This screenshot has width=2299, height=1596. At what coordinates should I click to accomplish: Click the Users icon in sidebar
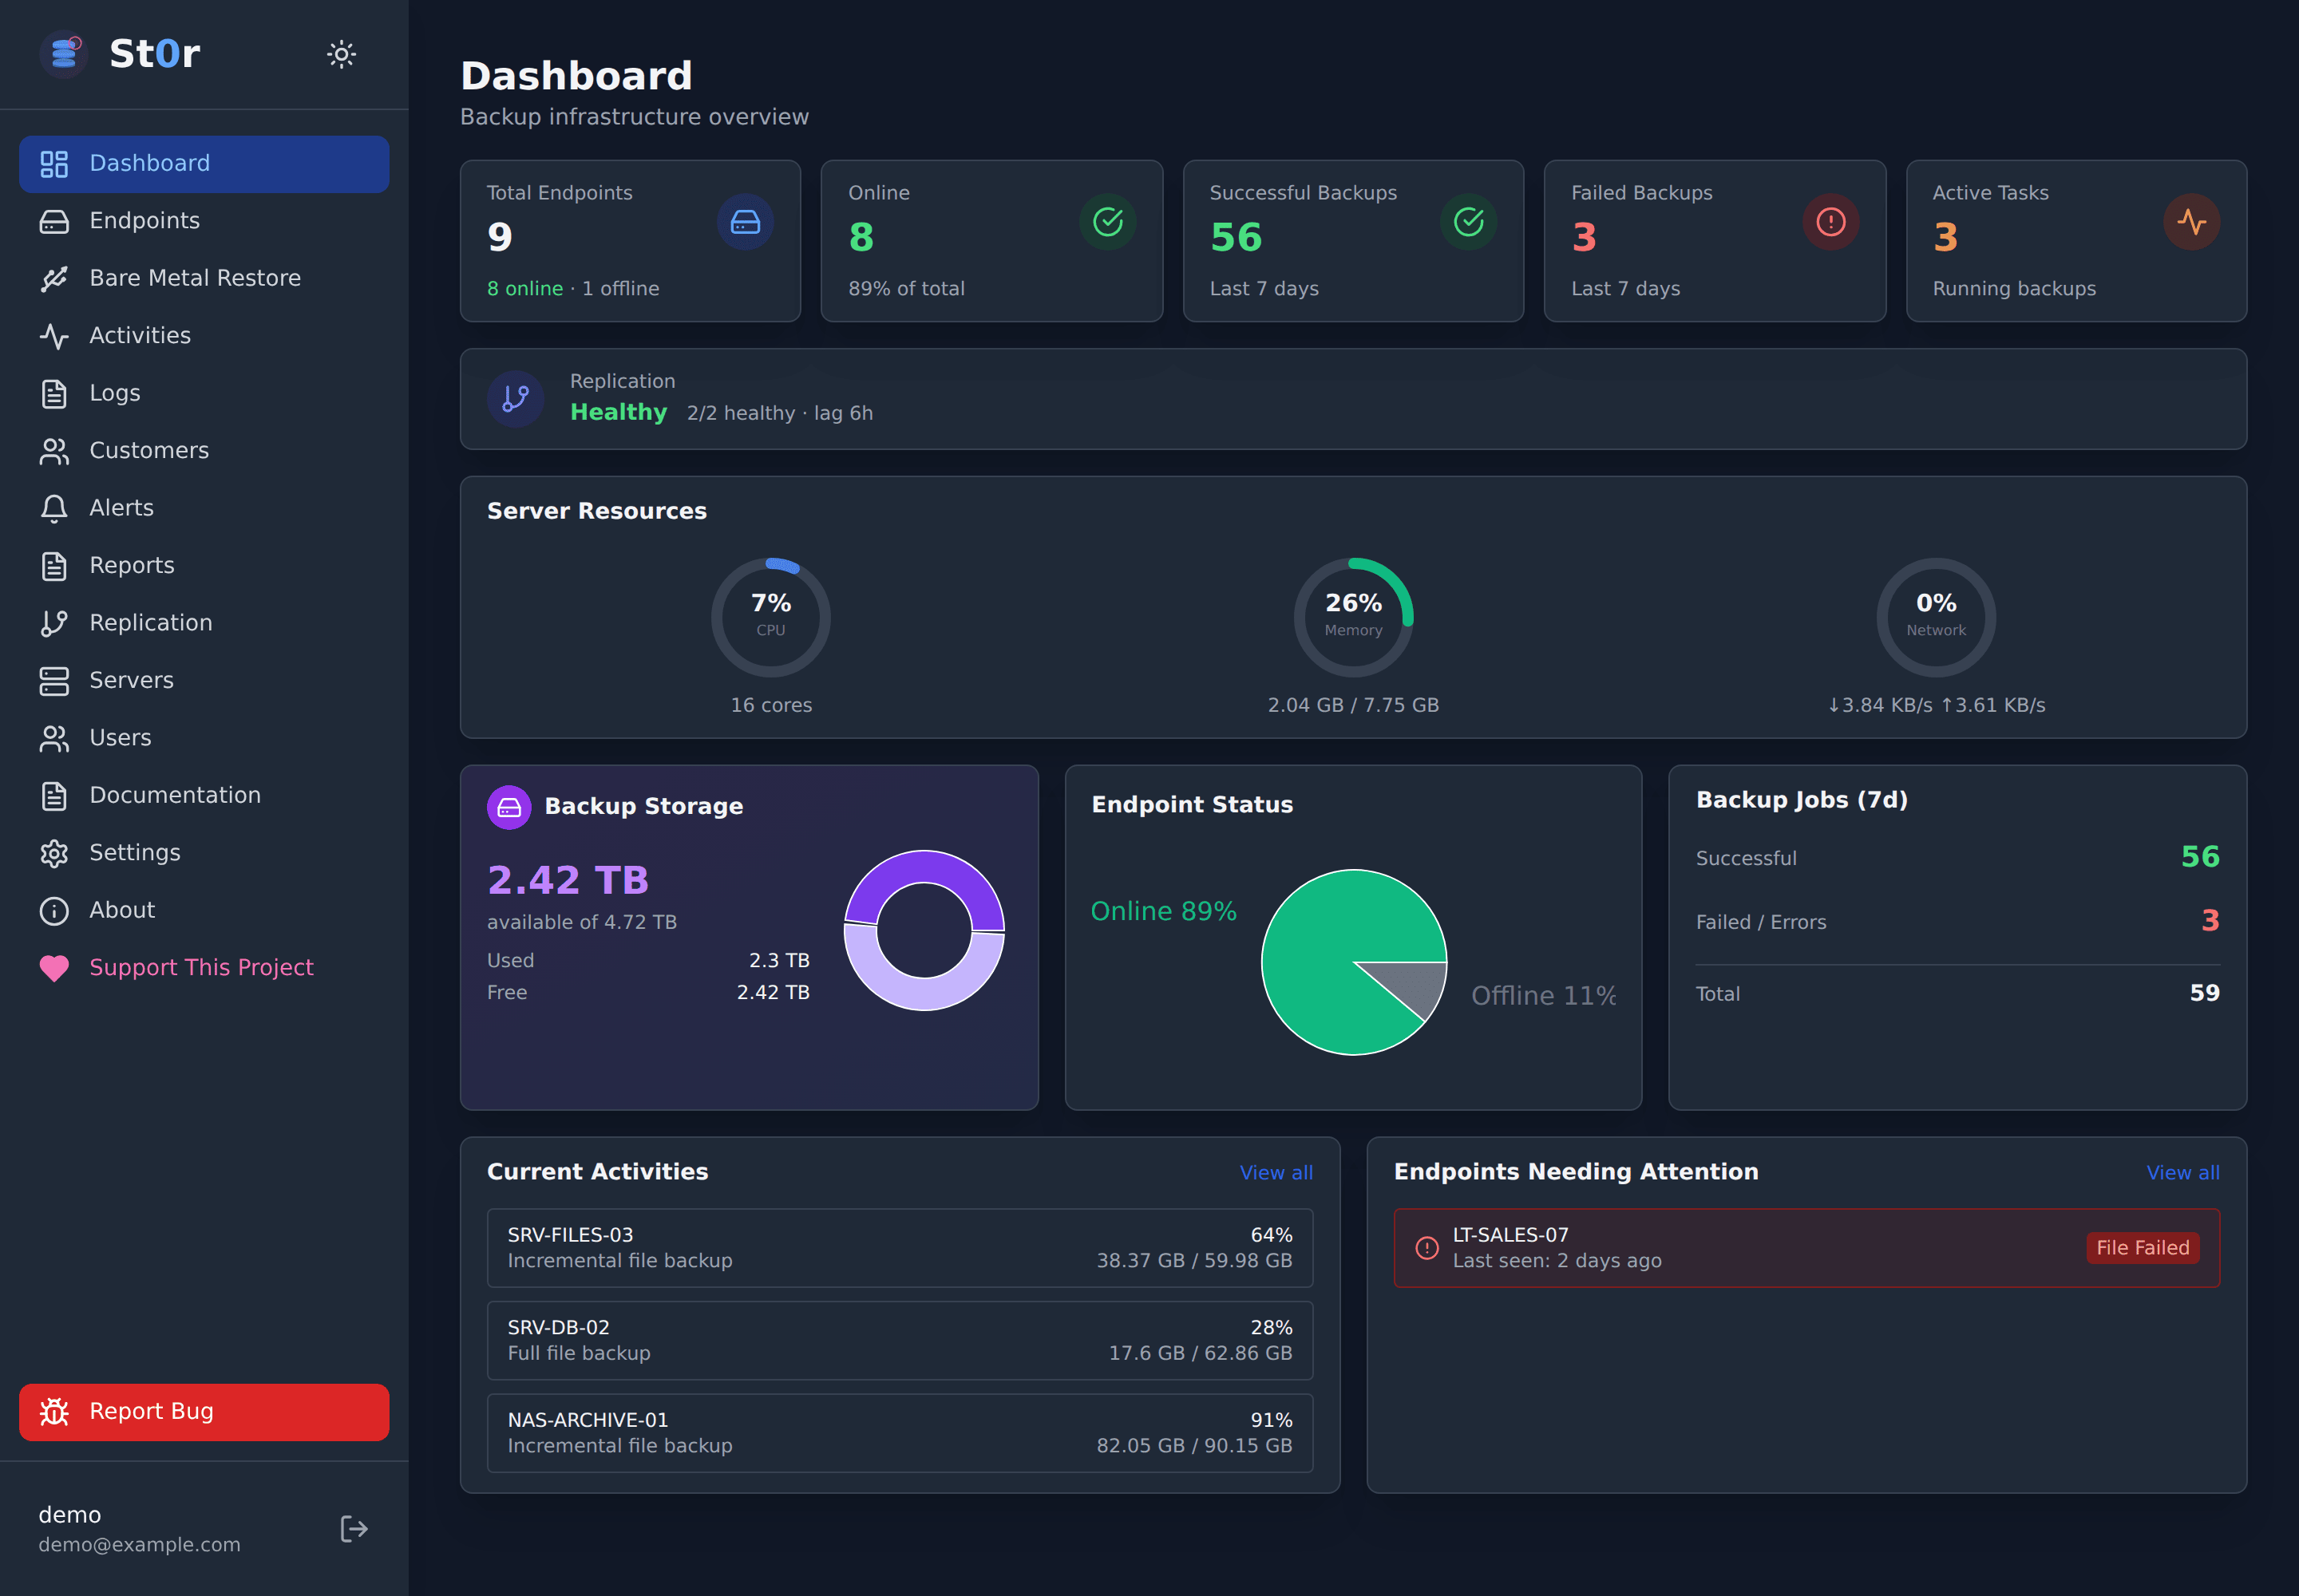tap(54, 738)
